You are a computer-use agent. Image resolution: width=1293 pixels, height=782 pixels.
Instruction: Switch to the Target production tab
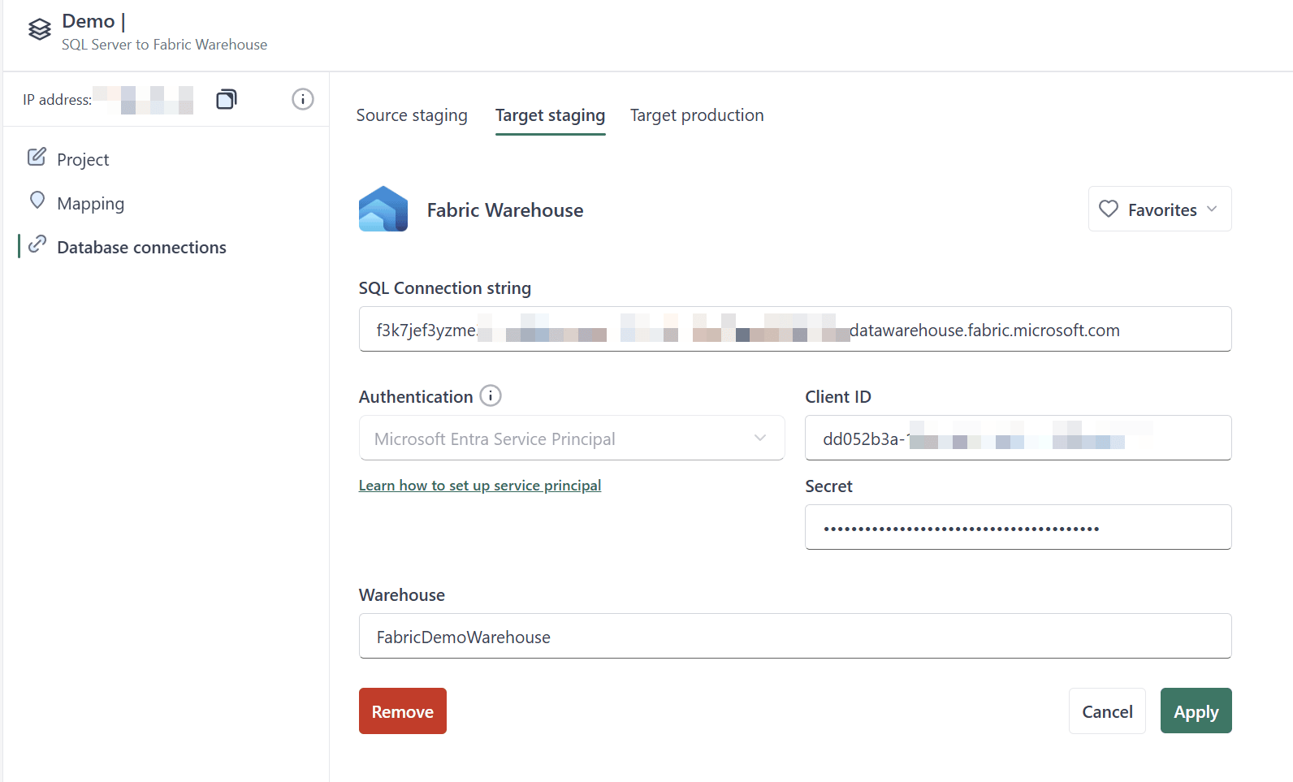click(697, 115)
